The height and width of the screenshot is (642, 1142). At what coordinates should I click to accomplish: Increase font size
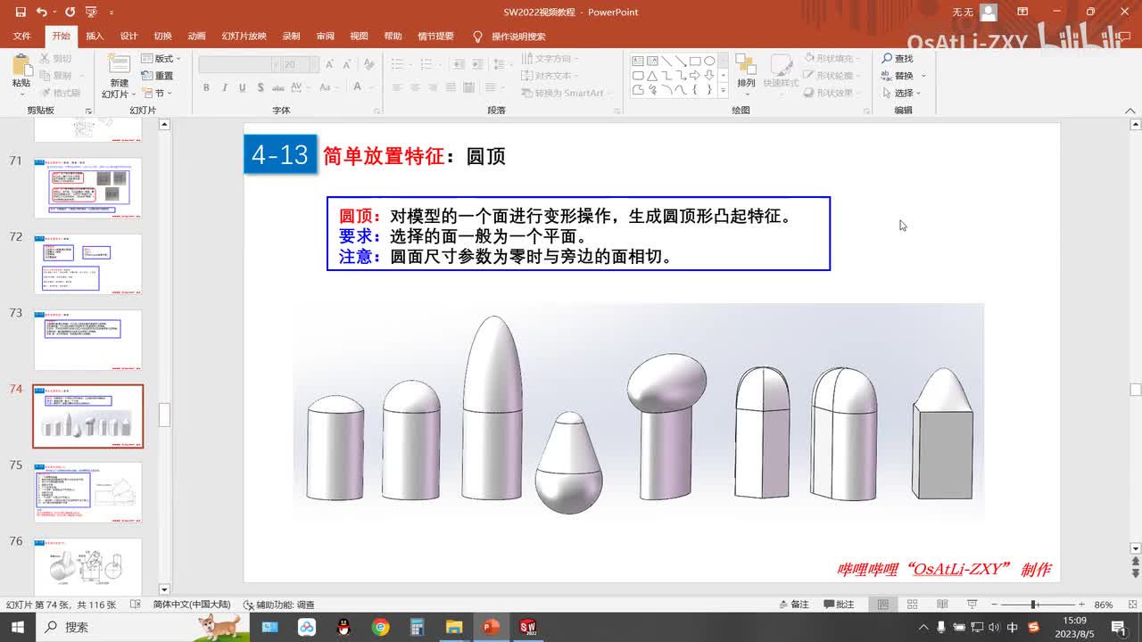(330, 64)
